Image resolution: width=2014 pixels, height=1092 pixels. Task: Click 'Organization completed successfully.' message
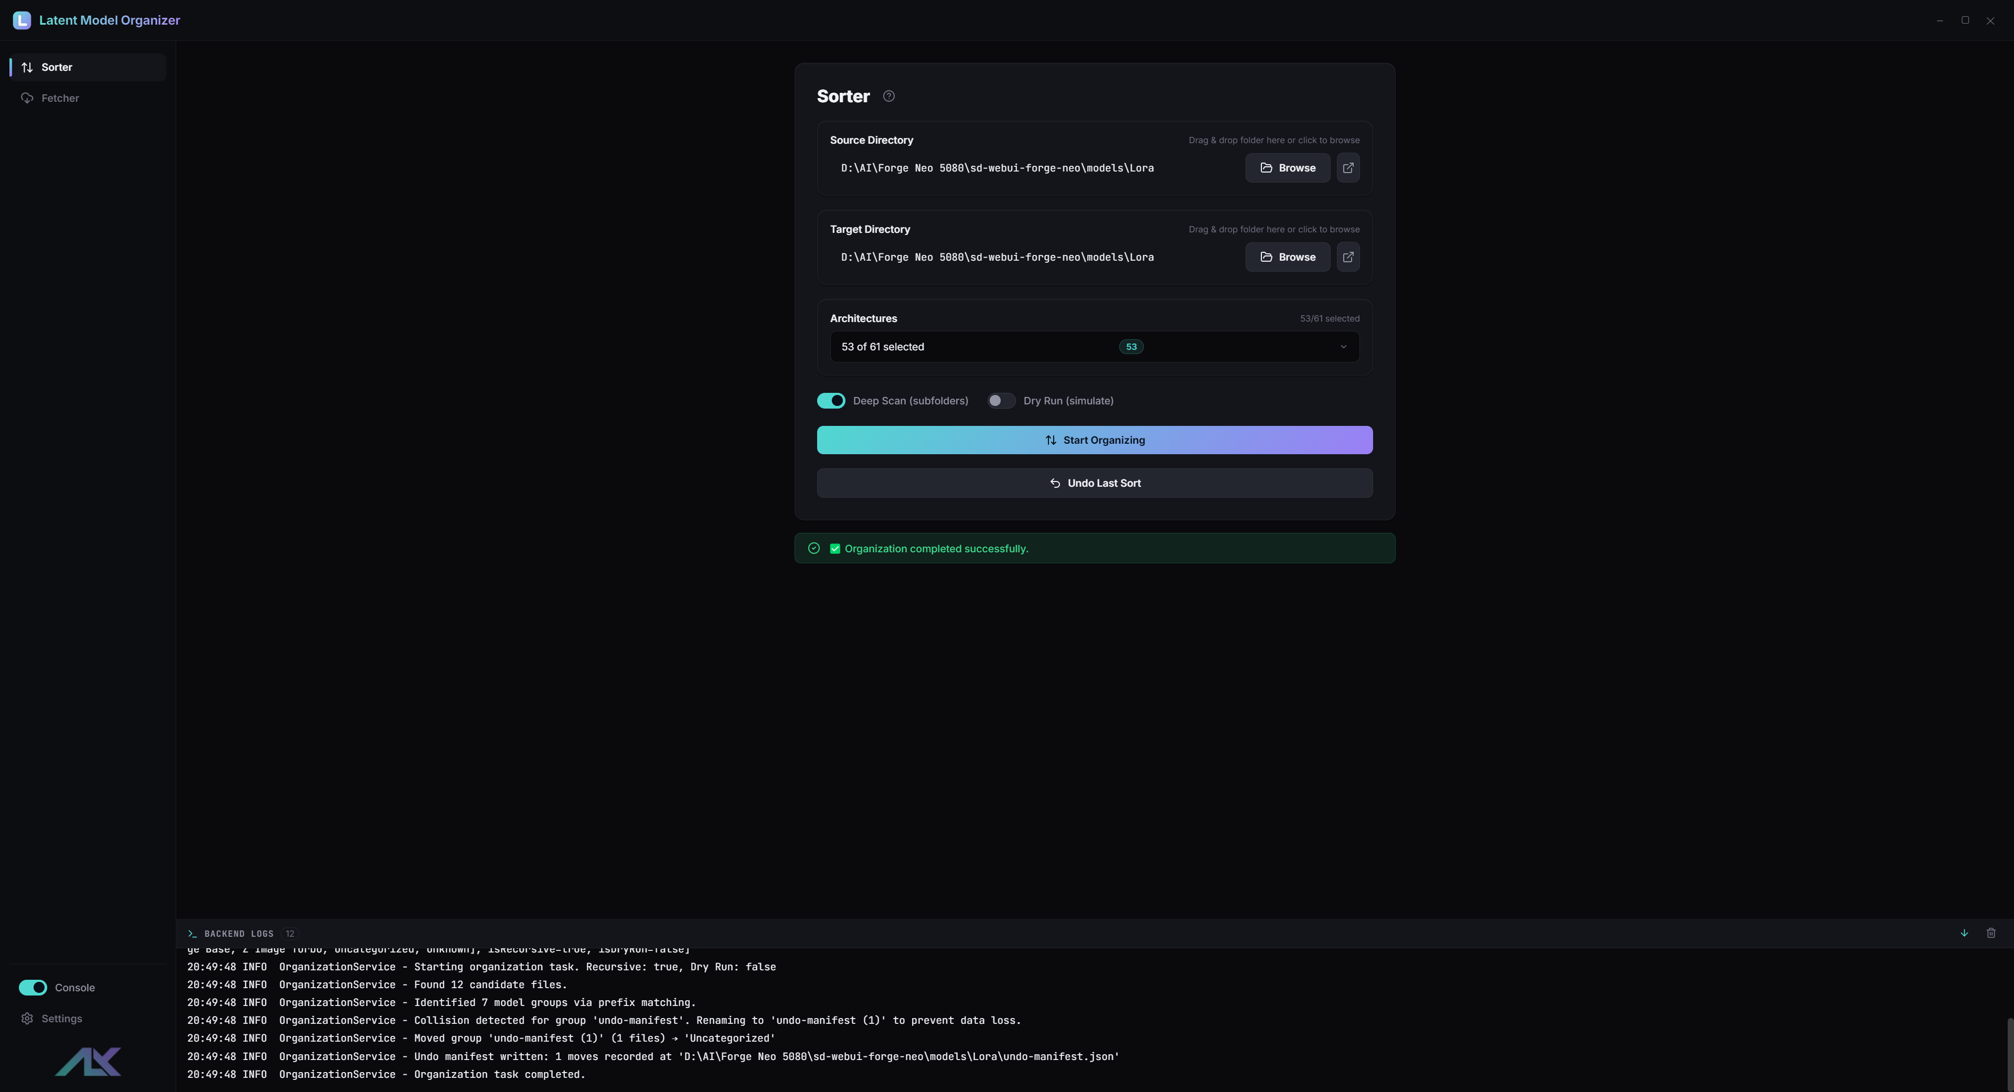pos(936,549)
